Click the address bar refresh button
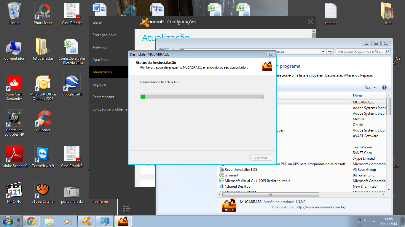The width and height of the screenshot is (405, 227). coord(330,51)
